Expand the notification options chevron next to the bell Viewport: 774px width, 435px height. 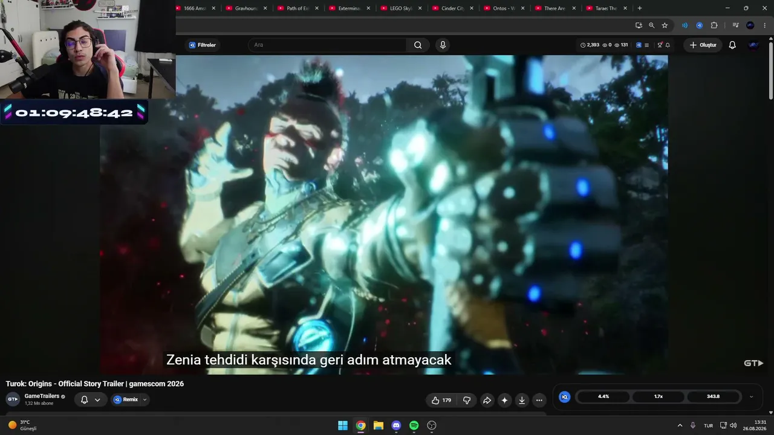tap(97, 399)
